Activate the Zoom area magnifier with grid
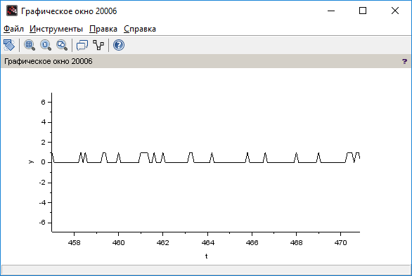This screenshot has width=412, height=276. [x=30, y=45]
